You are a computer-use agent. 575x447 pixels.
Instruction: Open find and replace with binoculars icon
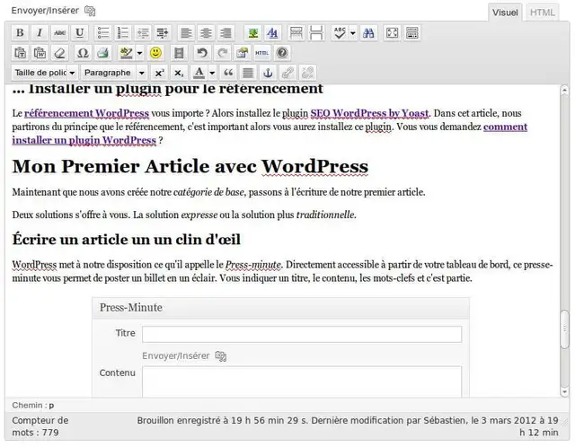(x=368, y=33)
